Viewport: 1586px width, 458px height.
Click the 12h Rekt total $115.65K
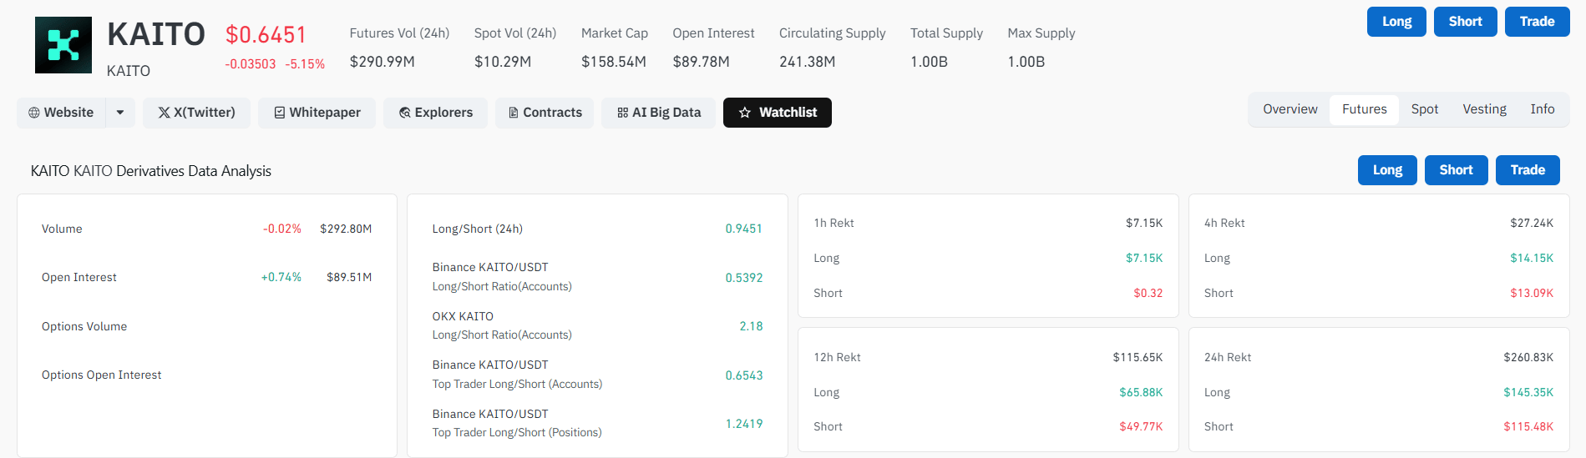[1138, 357]
